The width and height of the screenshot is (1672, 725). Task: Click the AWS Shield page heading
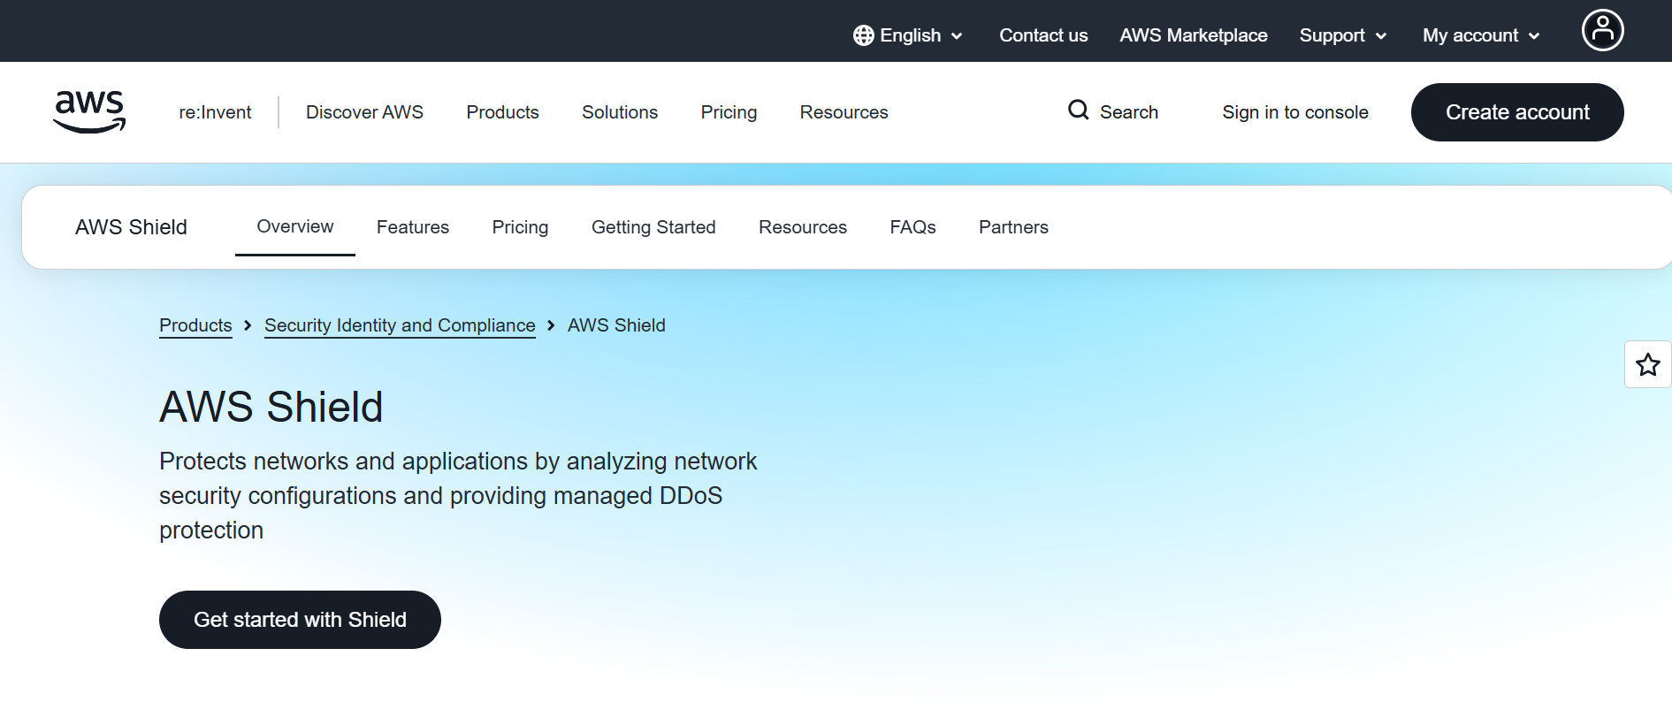(x=271, y=407)
